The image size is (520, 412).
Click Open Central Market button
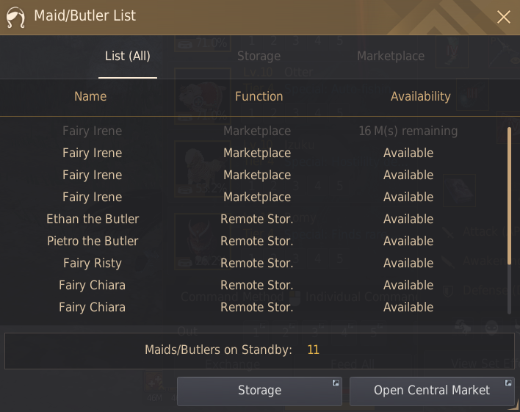click(432, 391)
